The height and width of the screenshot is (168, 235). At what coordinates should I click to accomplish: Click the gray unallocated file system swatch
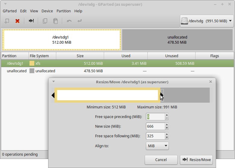click(32, 71)
